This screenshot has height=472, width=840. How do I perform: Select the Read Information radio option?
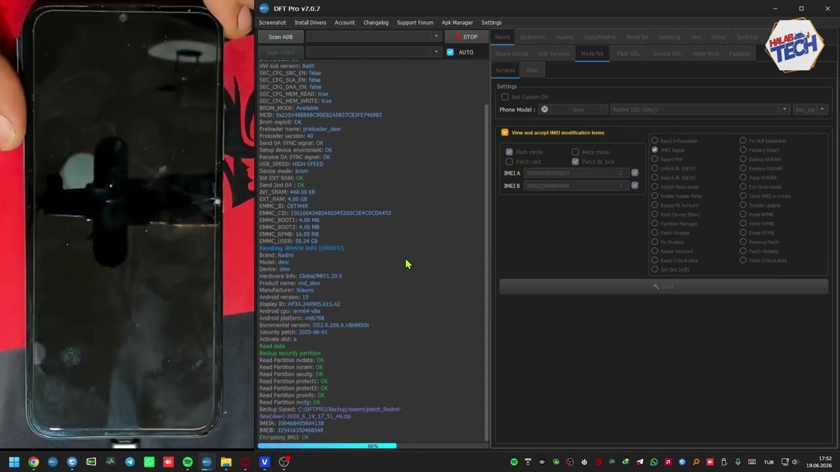coord(654,141)
